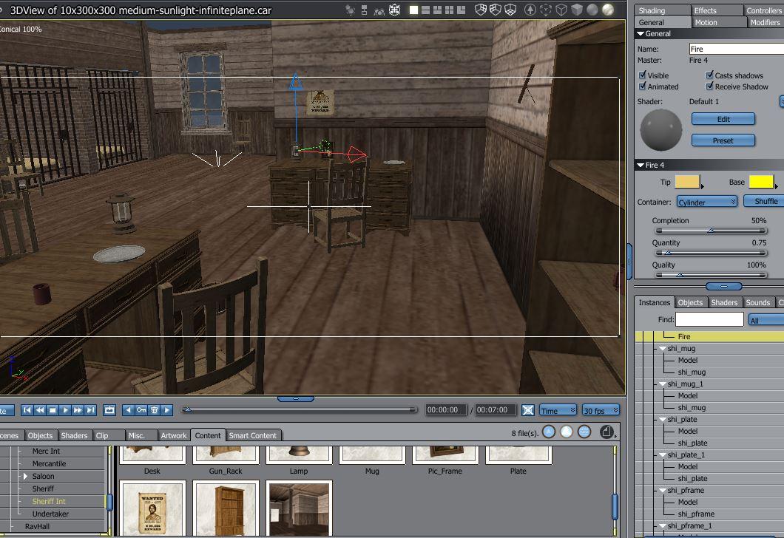The width and height of the screenshot is (784, 538).
Task: Jump to the first frame
Action: pyautogui.click(x=27, y=410)
